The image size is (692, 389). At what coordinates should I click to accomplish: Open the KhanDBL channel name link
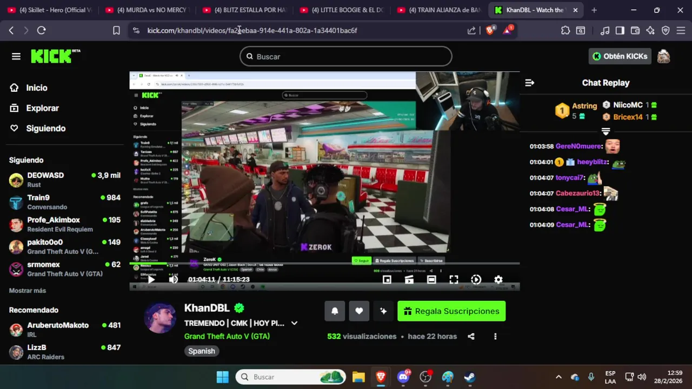(x=207, y=308)
